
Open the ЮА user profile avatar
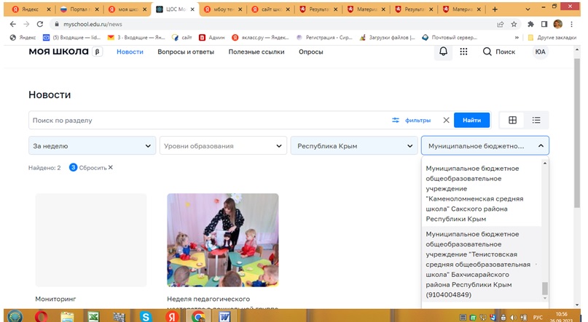tap(540, 52)
